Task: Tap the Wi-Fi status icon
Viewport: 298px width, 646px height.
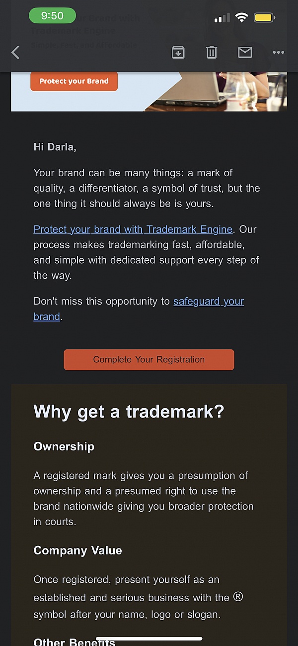Action: [242, 18]
